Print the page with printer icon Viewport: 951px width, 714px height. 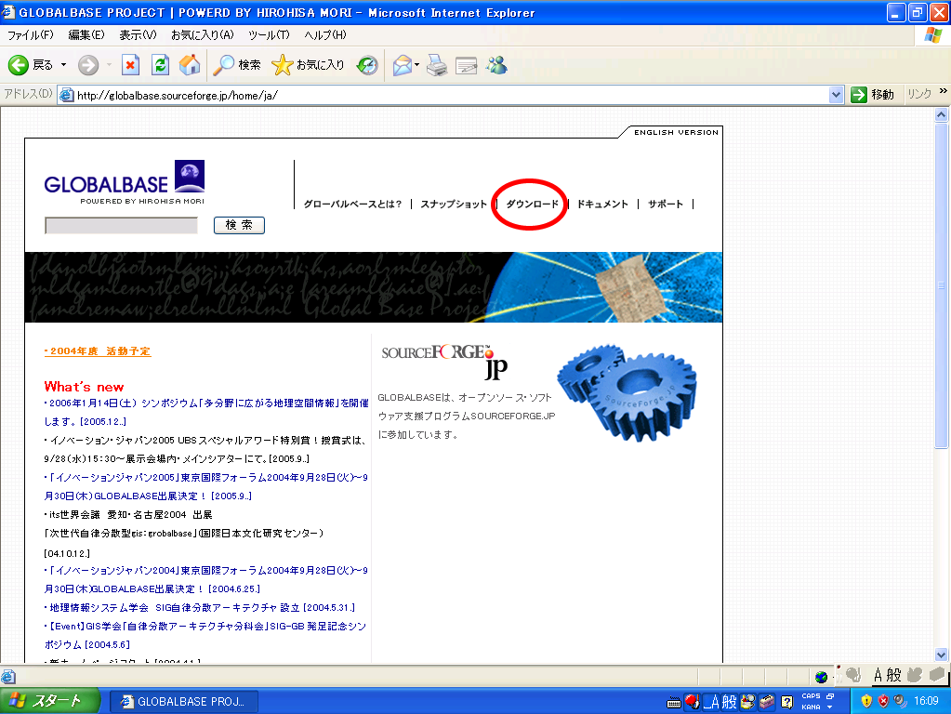[437, 65]
